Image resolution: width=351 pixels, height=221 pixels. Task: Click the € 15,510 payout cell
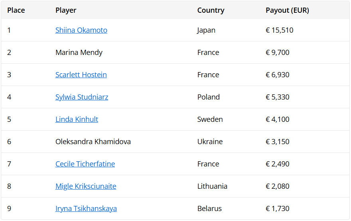[279, 30]
